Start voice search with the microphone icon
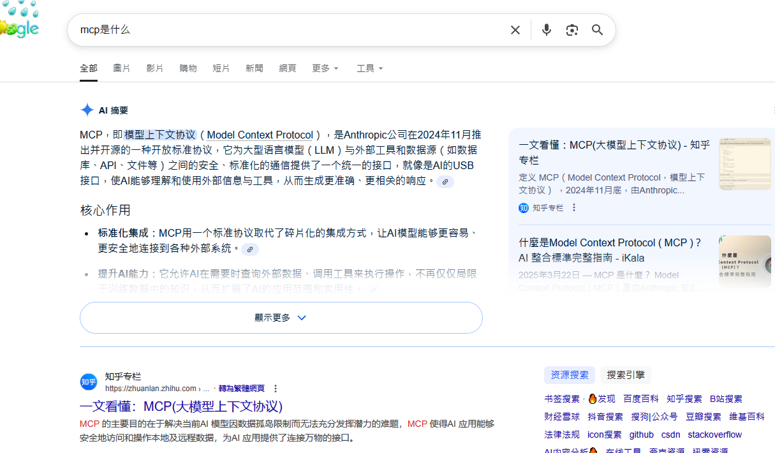The width and height of the screenshot is (775, 453). tap(546, 30)
